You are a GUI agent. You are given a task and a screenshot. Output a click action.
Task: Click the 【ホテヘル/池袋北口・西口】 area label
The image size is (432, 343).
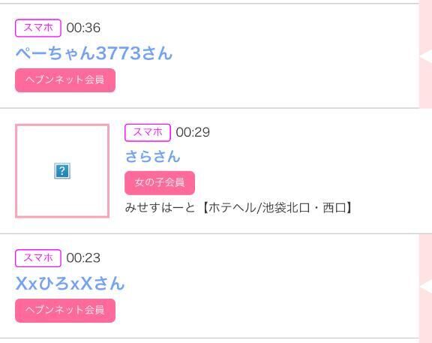coord(277,208)
